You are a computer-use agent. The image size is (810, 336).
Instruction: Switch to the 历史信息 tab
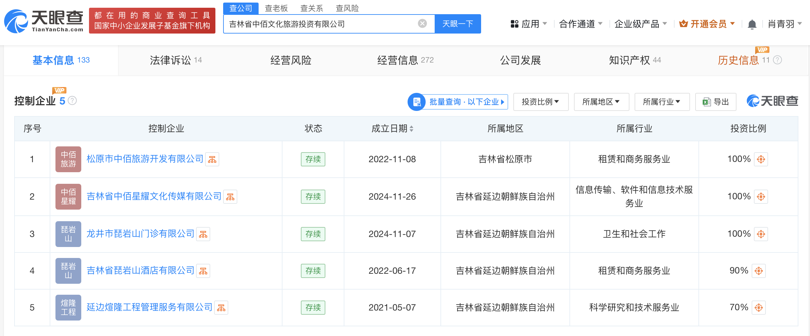click(744, 60)
